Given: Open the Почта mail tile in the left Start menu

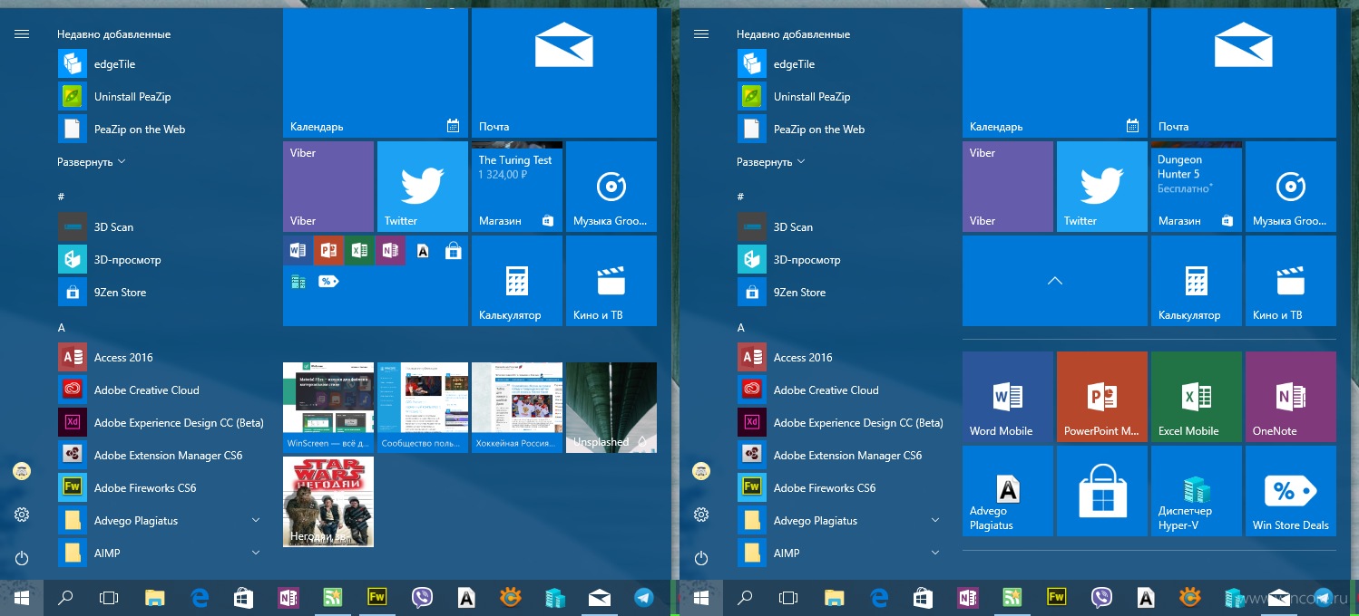Looking at the screenshot, I should (564, 73).
